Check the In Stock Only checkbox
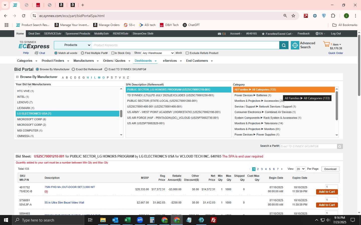Screen dimensions: 361x225 coord(113,53)
